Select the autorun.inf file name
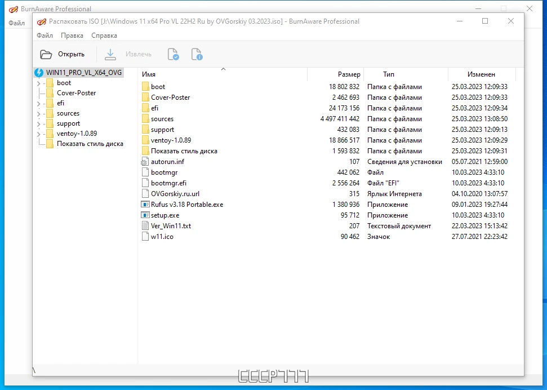This screenshot has height=390, width=547. pyautogui.click(x=167, y=162)
